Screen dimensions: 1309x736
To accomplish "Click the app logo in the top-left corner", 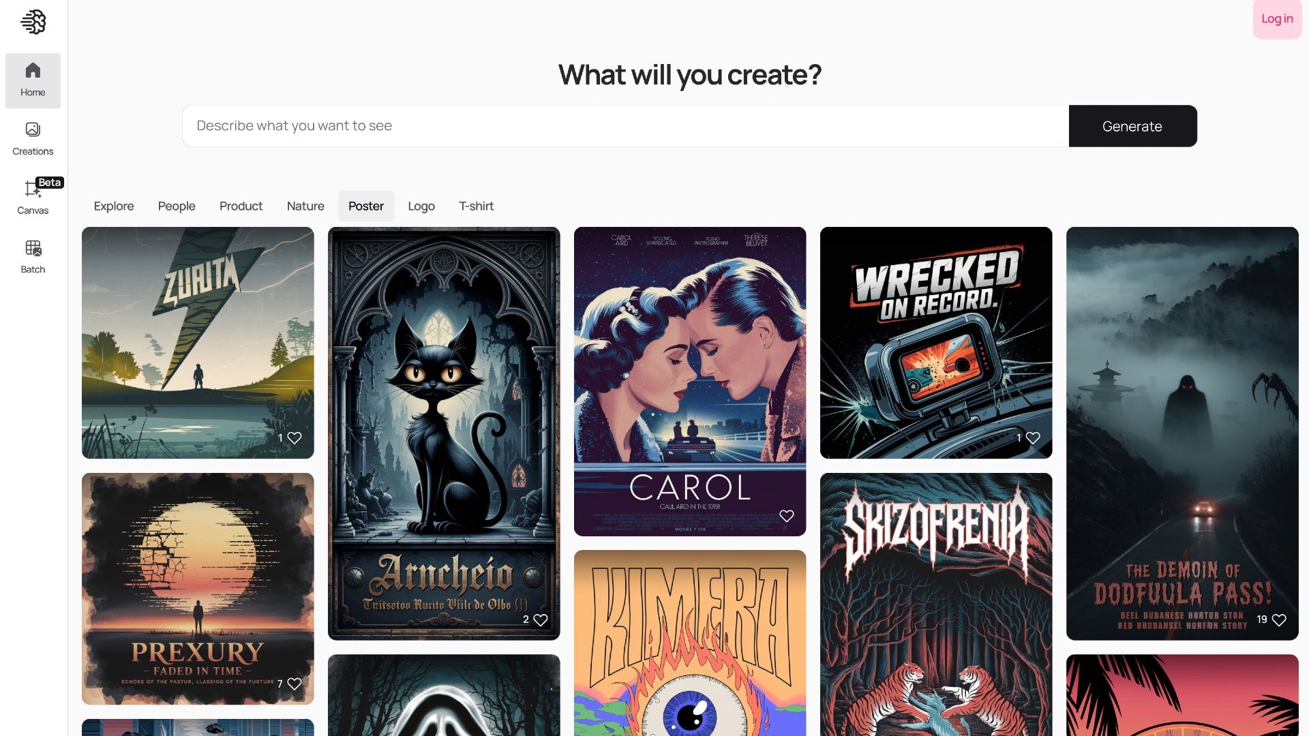I will [x=33, y=21].
